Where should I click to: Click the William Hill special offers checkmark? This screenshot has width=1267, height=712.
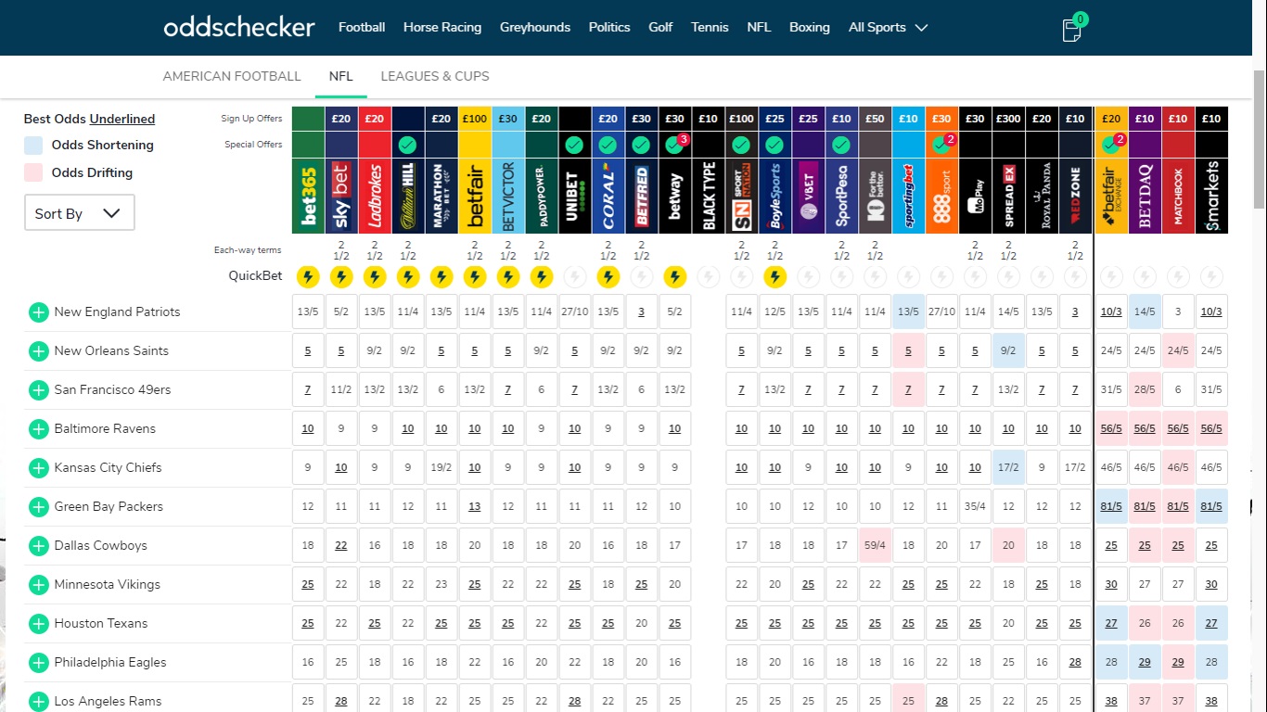click(x=408, y=145)
